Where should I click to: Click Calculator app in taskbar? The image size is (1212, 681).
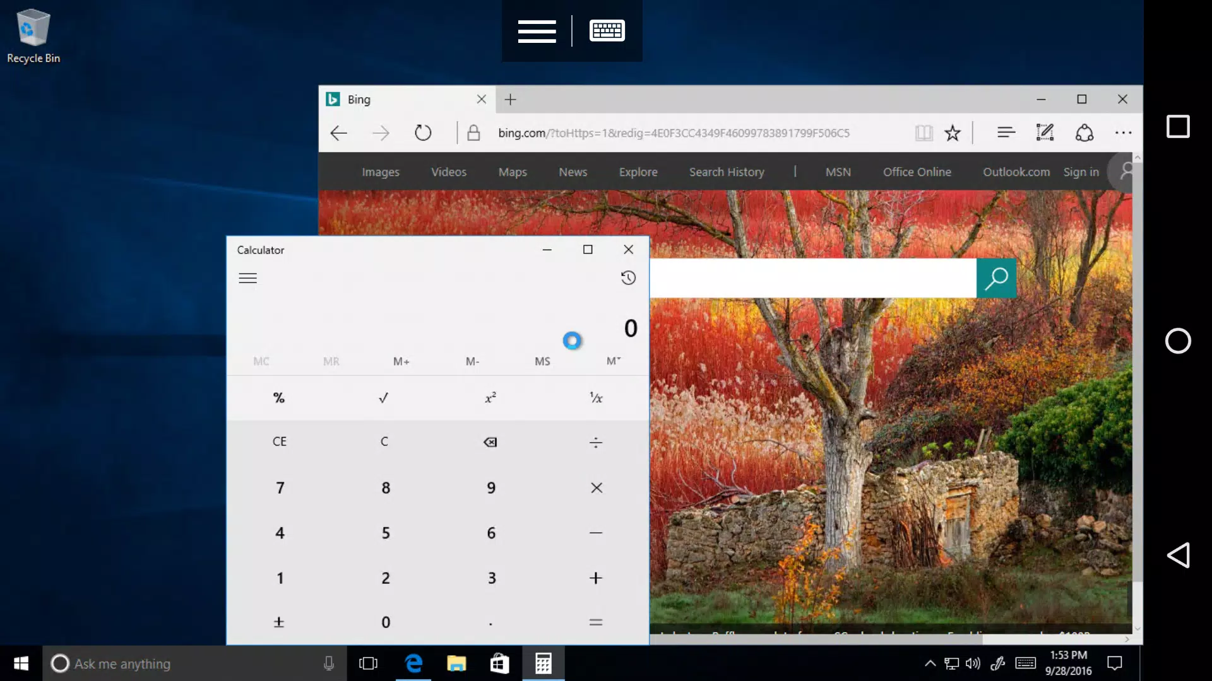coord(543,663)
